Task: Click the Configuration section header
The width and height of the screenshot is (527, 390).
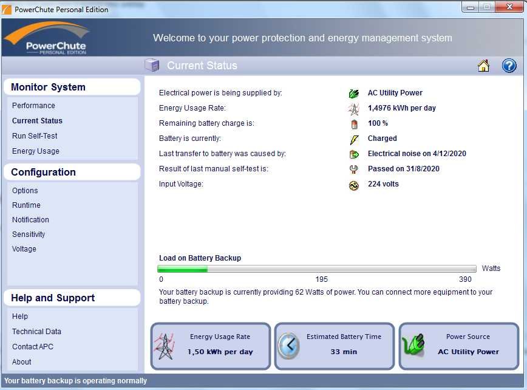Action: point(72,172)
